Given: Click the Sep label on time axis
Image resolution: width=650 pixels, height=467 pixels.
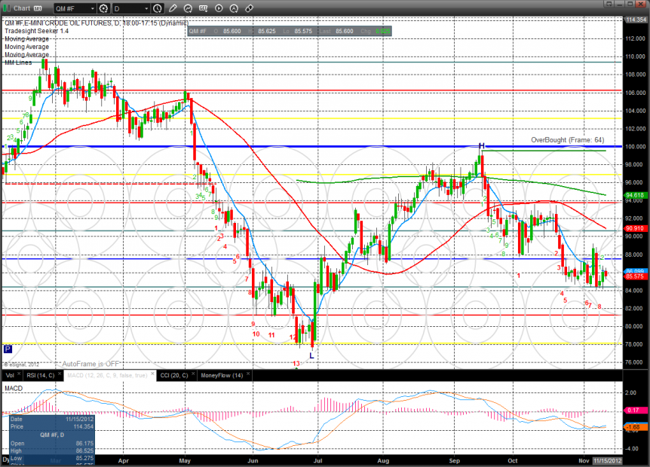Looking at the screenshot, I should pyautogui.click(x=455, y=461).
